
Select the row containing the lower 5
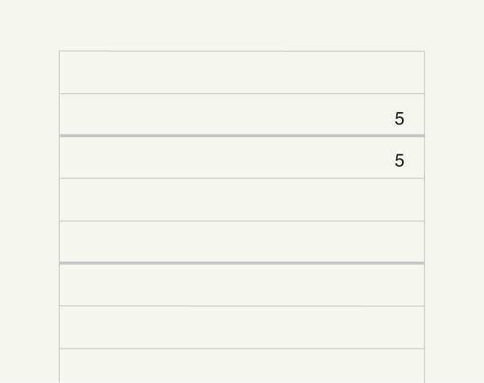[242, 157]
